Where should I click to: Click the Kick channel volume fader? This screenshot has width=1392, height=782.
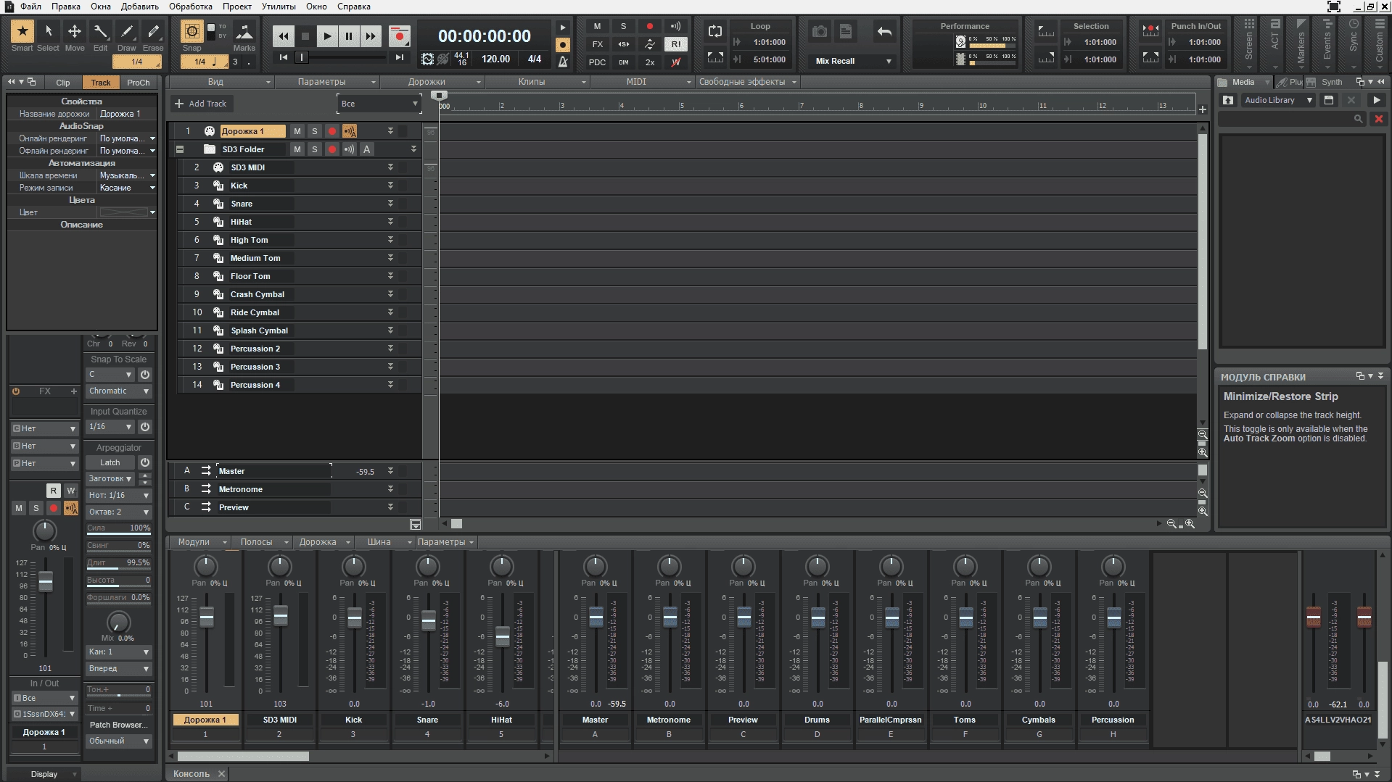click(x=355, y=618)
